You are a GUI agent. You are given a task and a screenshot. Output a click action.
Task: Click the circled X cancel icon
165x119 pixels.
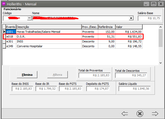(x=140, y=113)
